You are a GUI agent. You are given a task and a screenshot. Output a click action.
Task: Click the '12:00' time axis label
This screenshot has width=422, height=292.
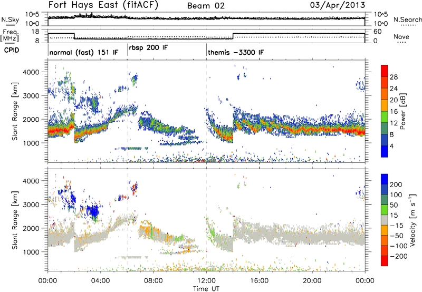[x=206, y=281]
